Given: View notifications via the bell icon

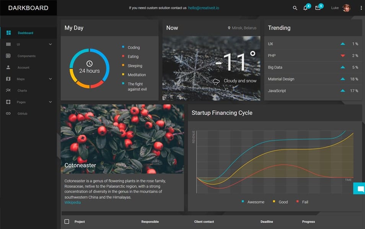Looking at the screenshot, I should (x=305, y=8).
